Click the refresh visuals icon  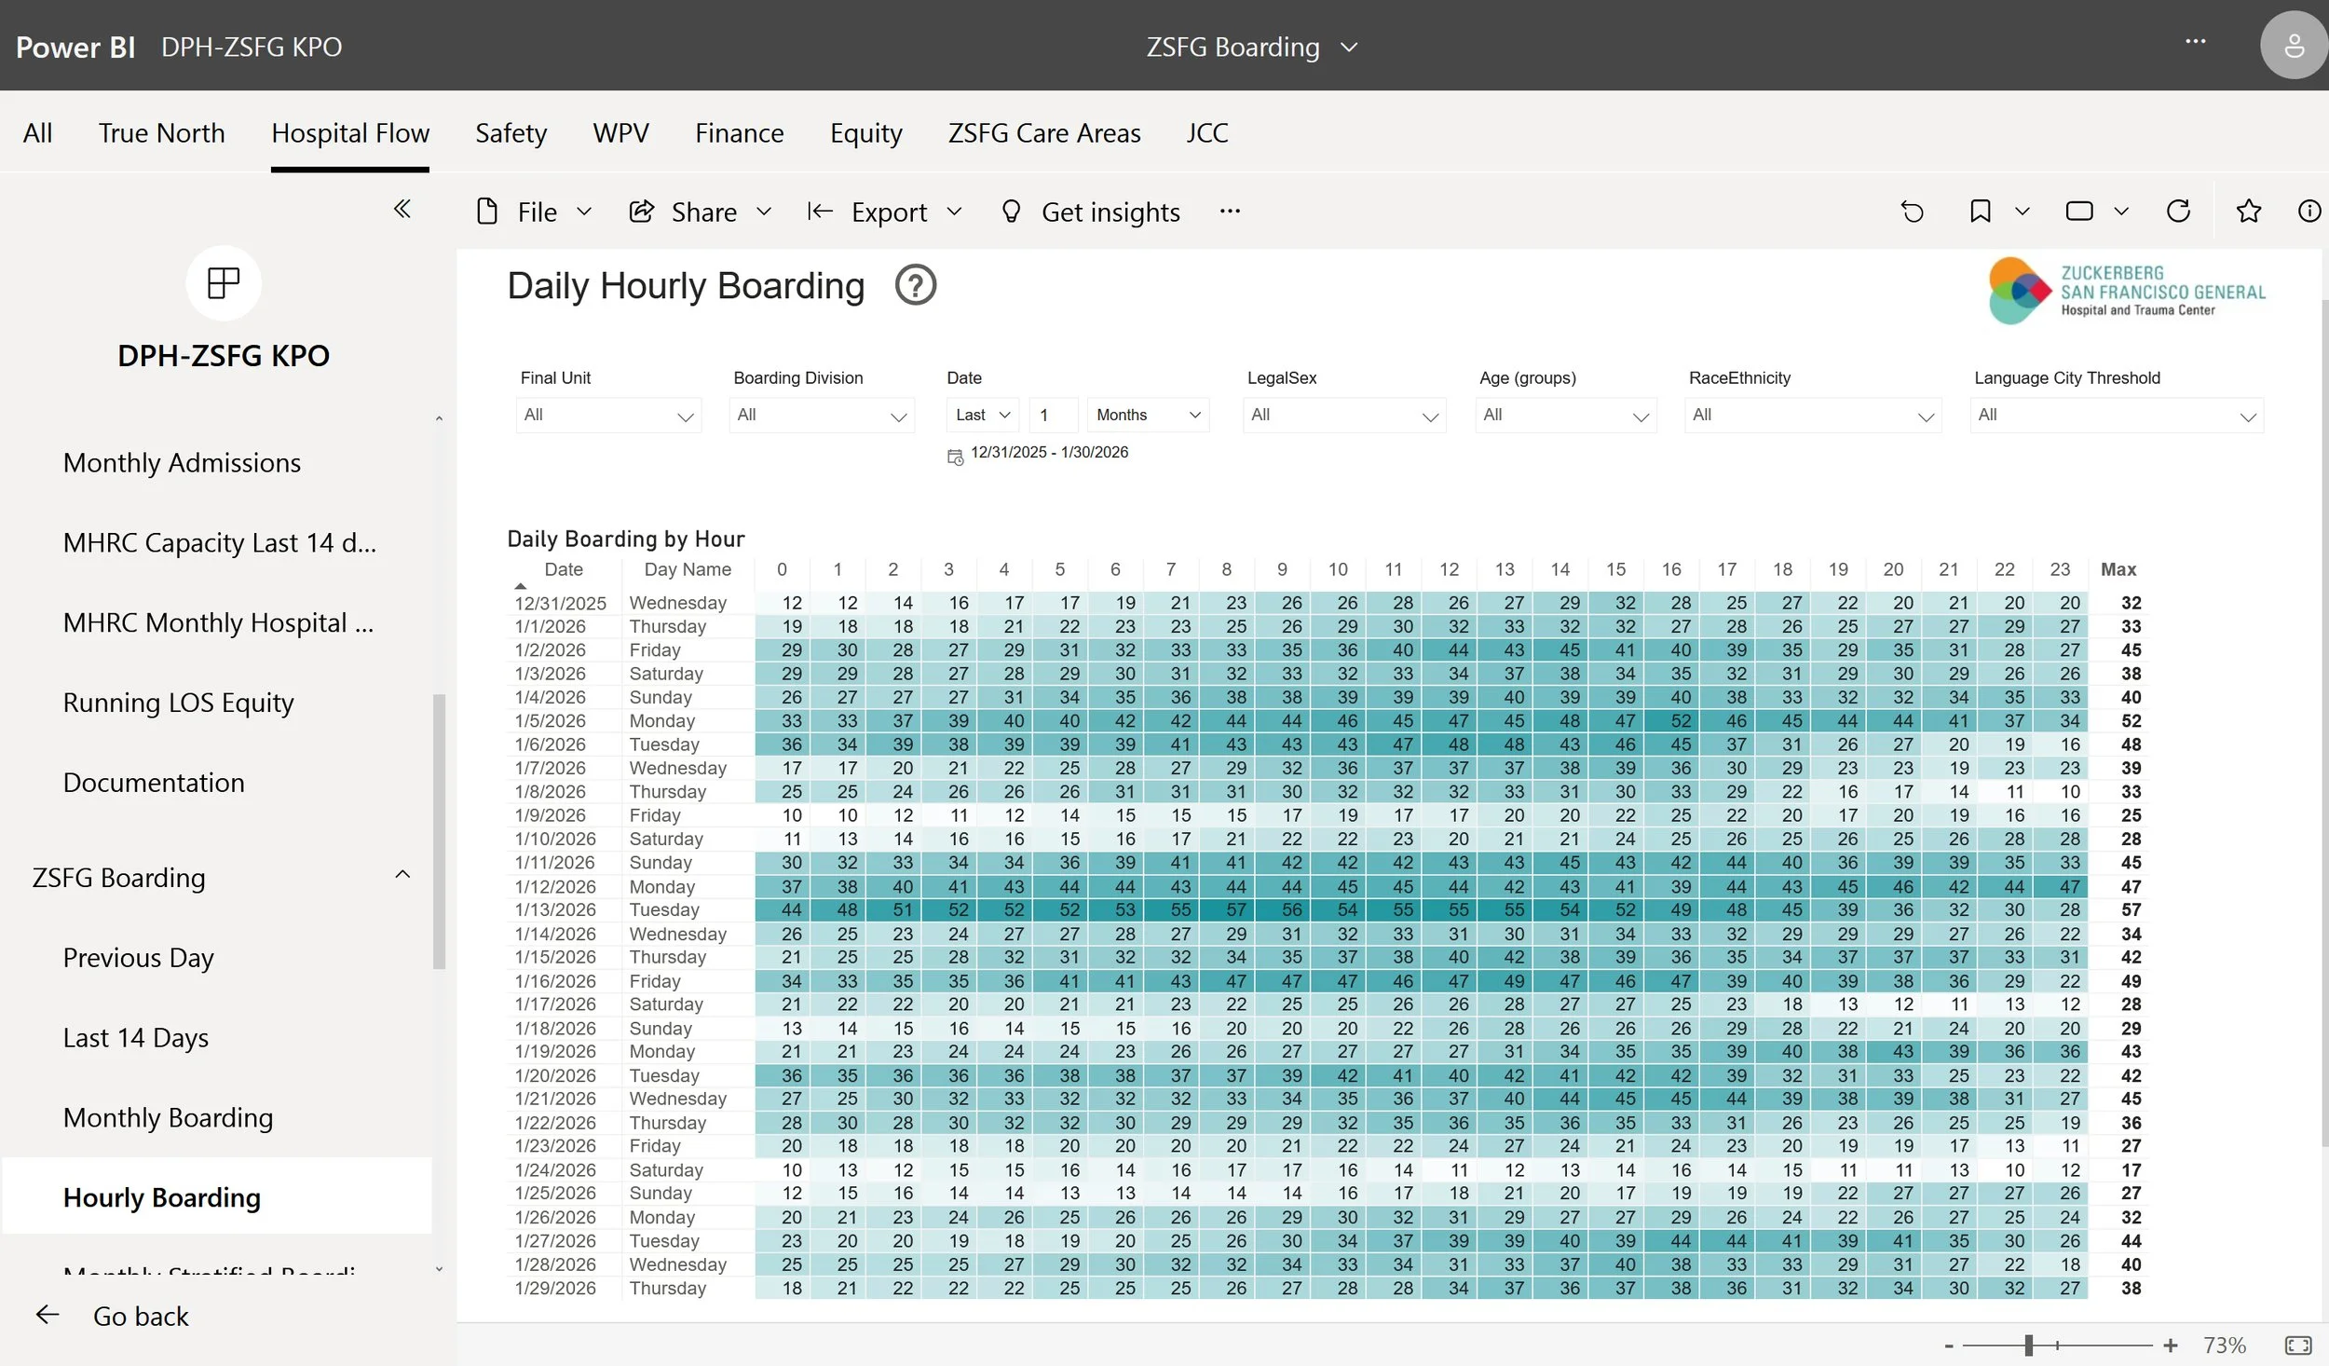2178,212
